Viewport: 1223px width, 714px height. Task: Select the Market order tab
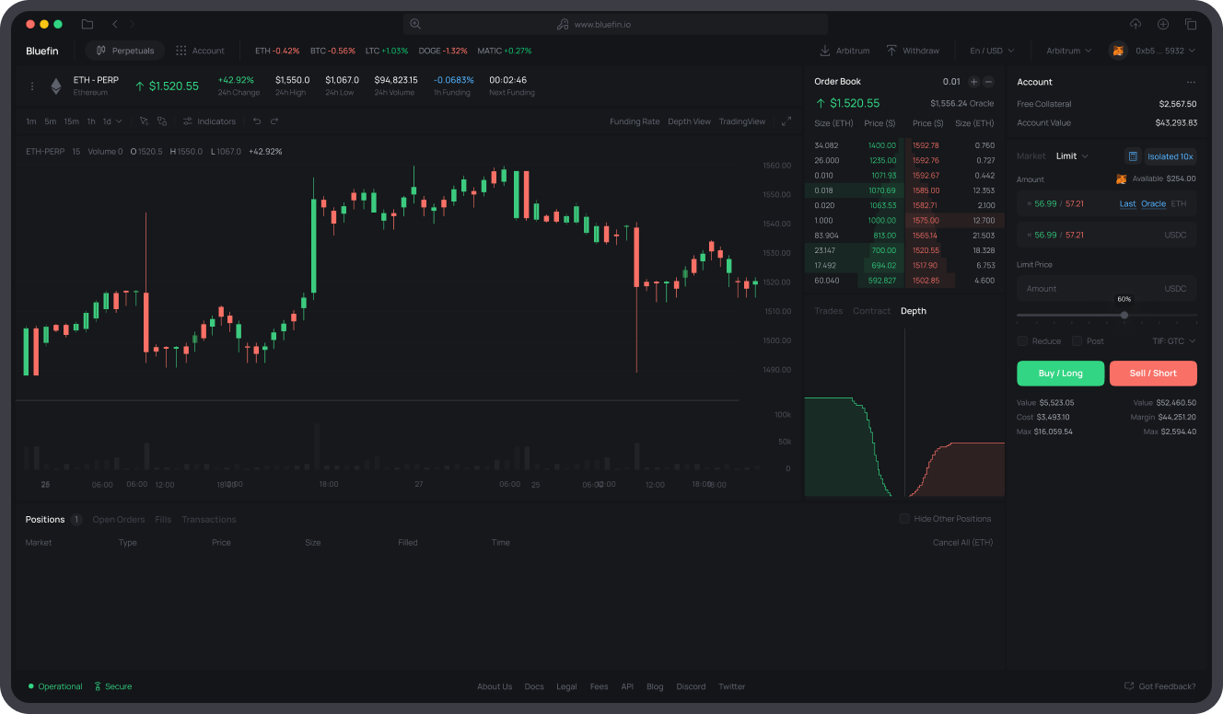pos(1031,156)
